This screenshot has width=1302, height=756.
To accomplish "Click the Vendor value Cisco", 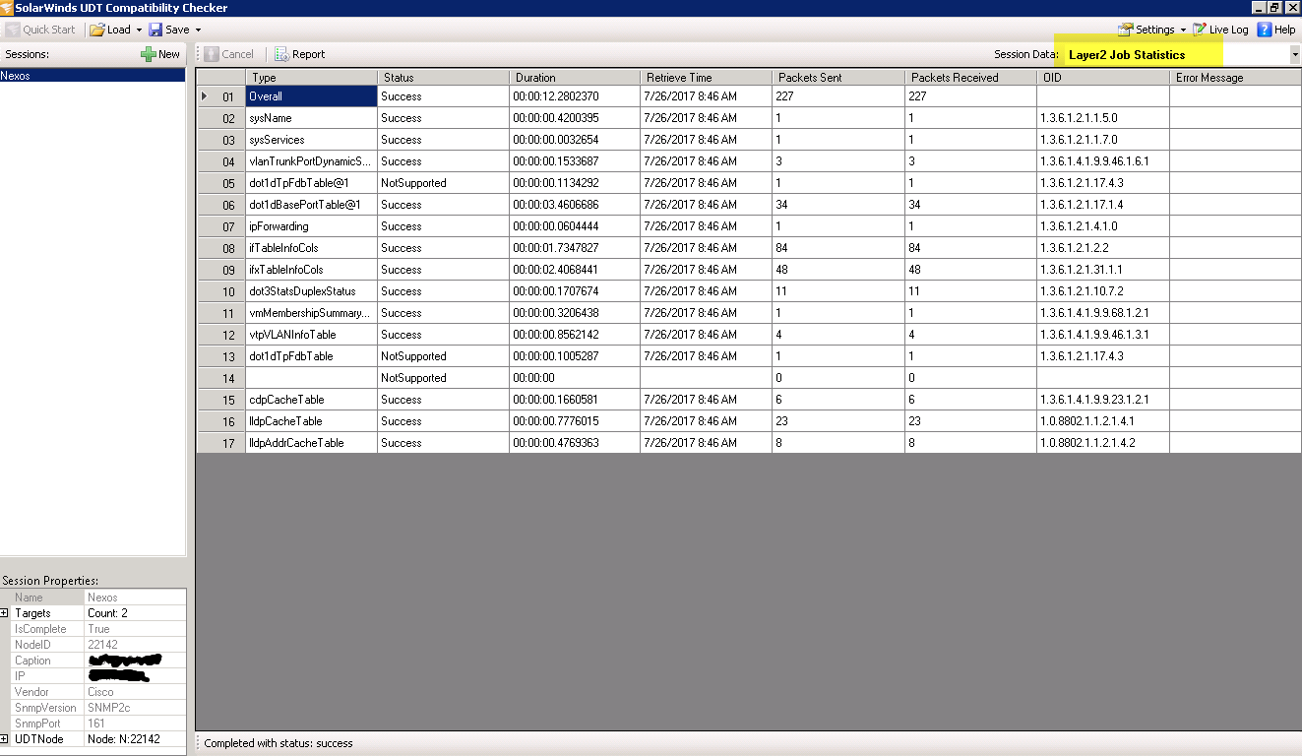I will point(135,691).
